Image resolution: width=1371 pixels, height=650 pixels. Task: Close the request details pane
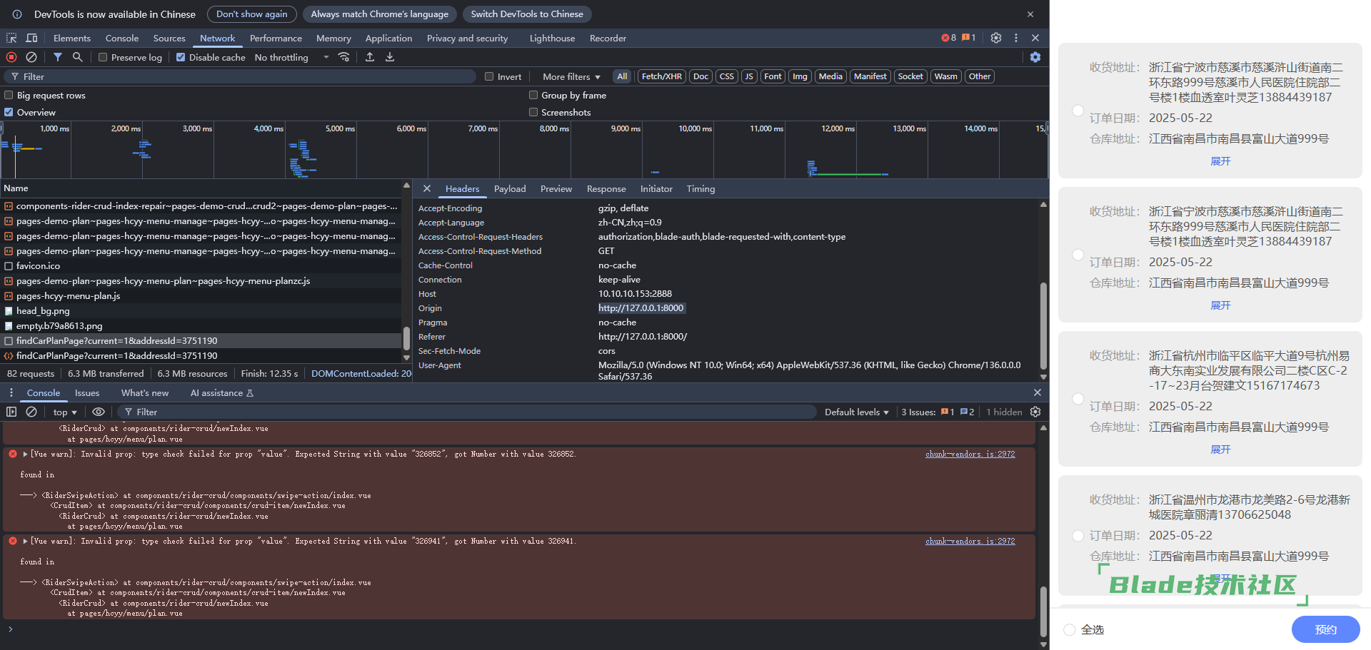point(426,188)
